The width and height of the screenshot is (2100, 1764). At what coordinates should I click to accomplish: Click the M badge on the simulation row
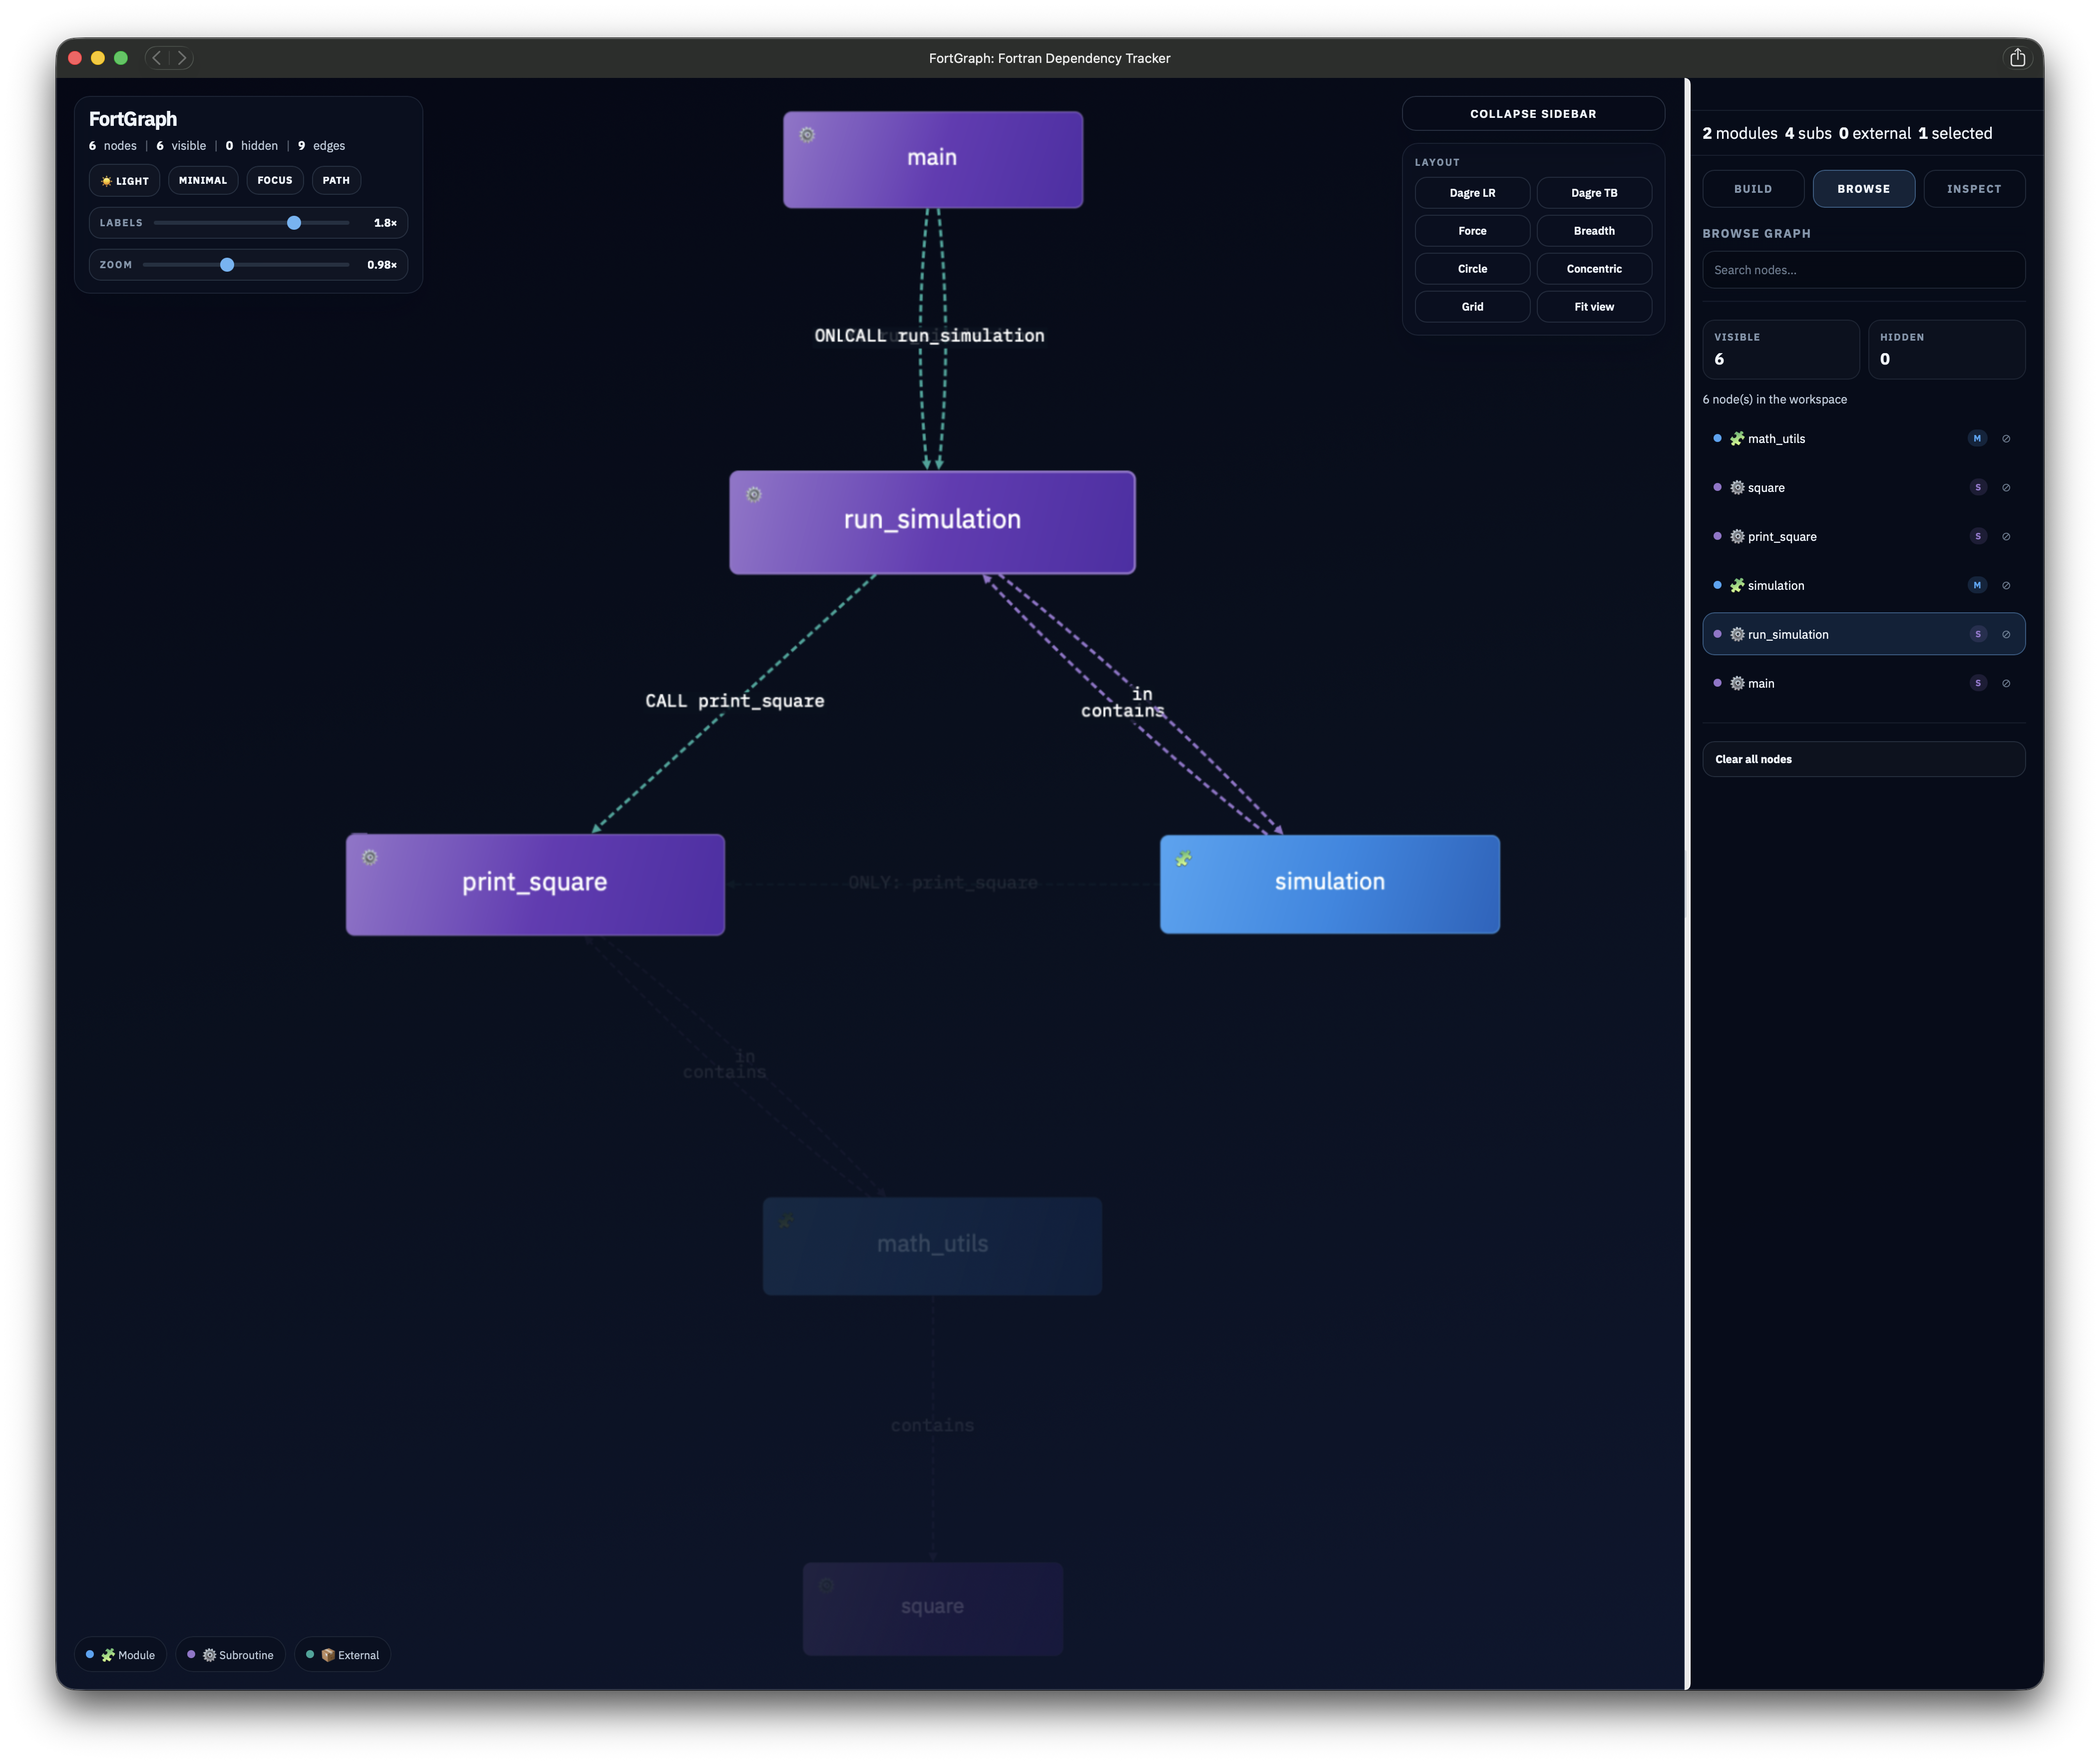[x=1977, y=585]
